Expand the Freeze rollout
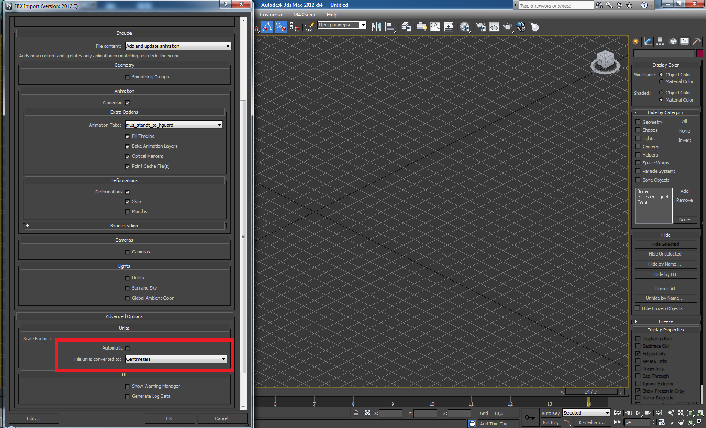This screenshot has height=428, width=706. pyautogui.click(x=666, y=321)
